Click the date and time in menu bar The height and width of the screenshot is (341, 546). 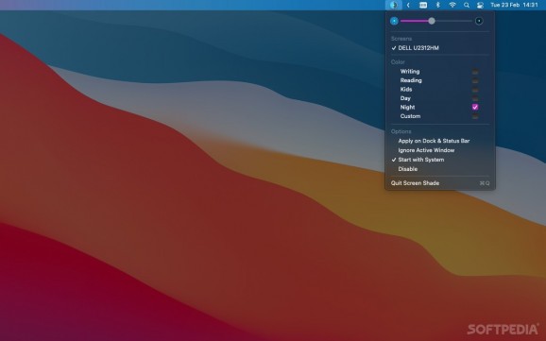coord(514,5)
